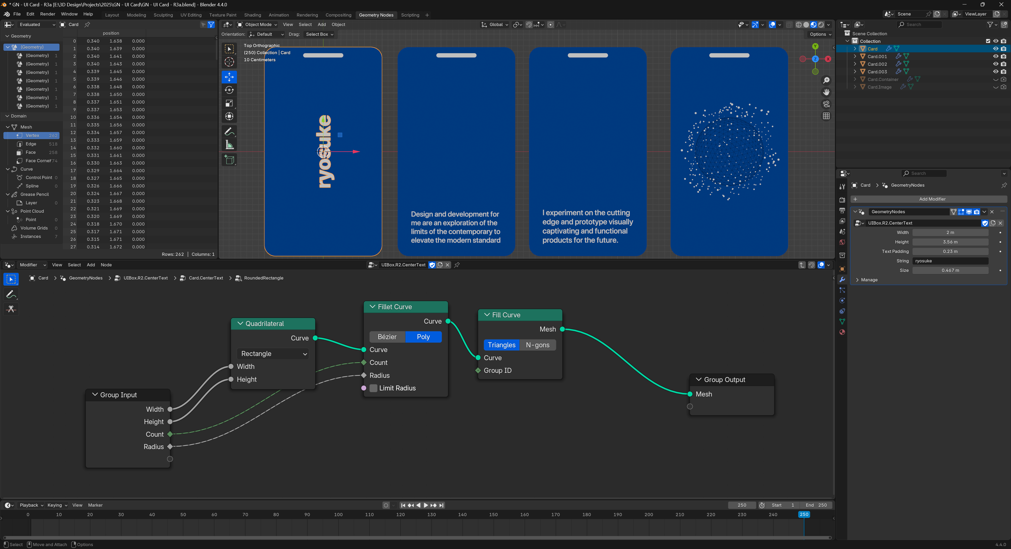The width and height of the screenshot is (1011, 549).
Task: Open the Rendering menu in the top bar
Action: (307, 15)
